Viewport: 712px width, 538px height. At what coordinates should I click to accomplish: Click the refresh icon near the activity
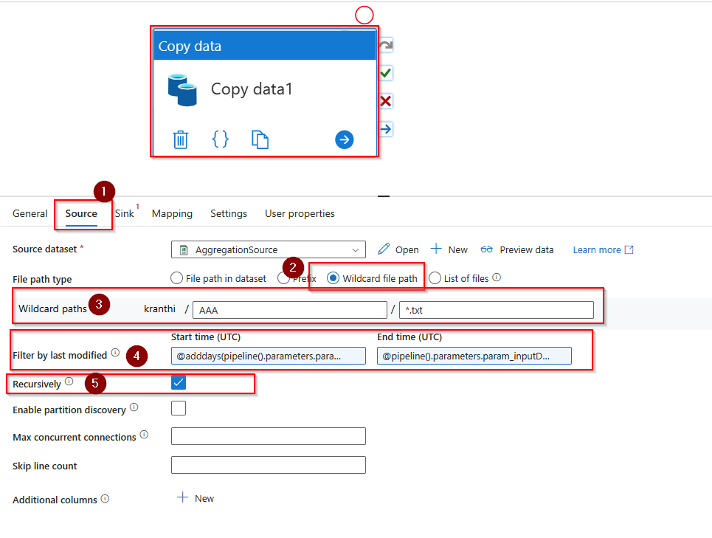(x=384, y=44)
